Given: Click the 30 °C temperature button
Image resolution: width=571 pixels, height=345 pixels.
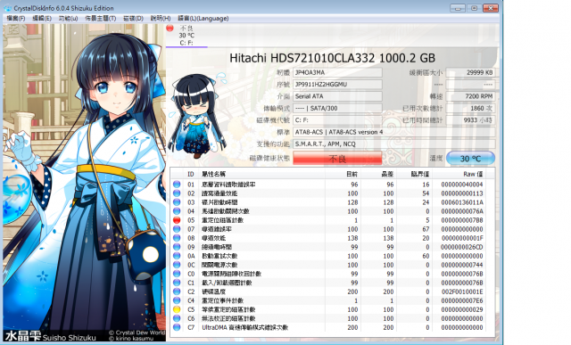Looking at the screenshot, I should pyautogui.click(x=470, y=159).
